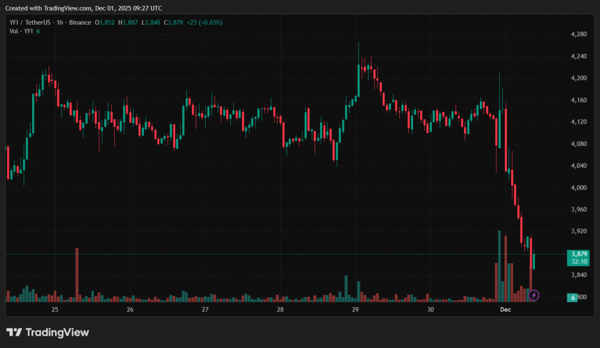Click the 4,120 price axis label

coord(578,122)
